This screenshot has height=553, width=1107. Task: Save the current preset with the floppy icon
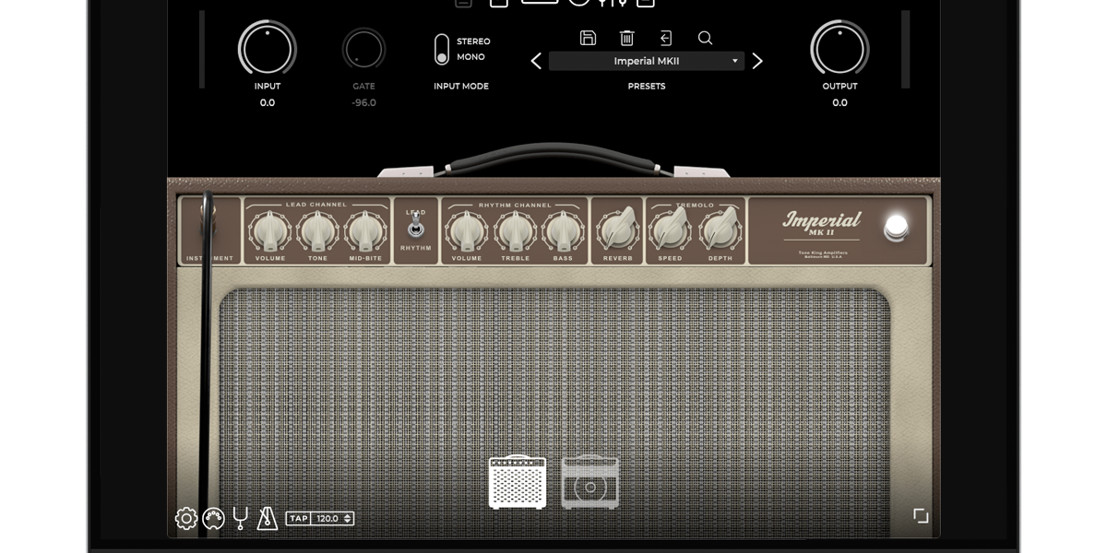click(x=588, y=38)
